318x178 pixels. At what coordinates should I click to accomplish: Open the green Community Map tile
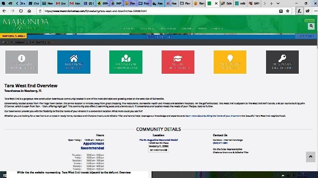(126, 62)
